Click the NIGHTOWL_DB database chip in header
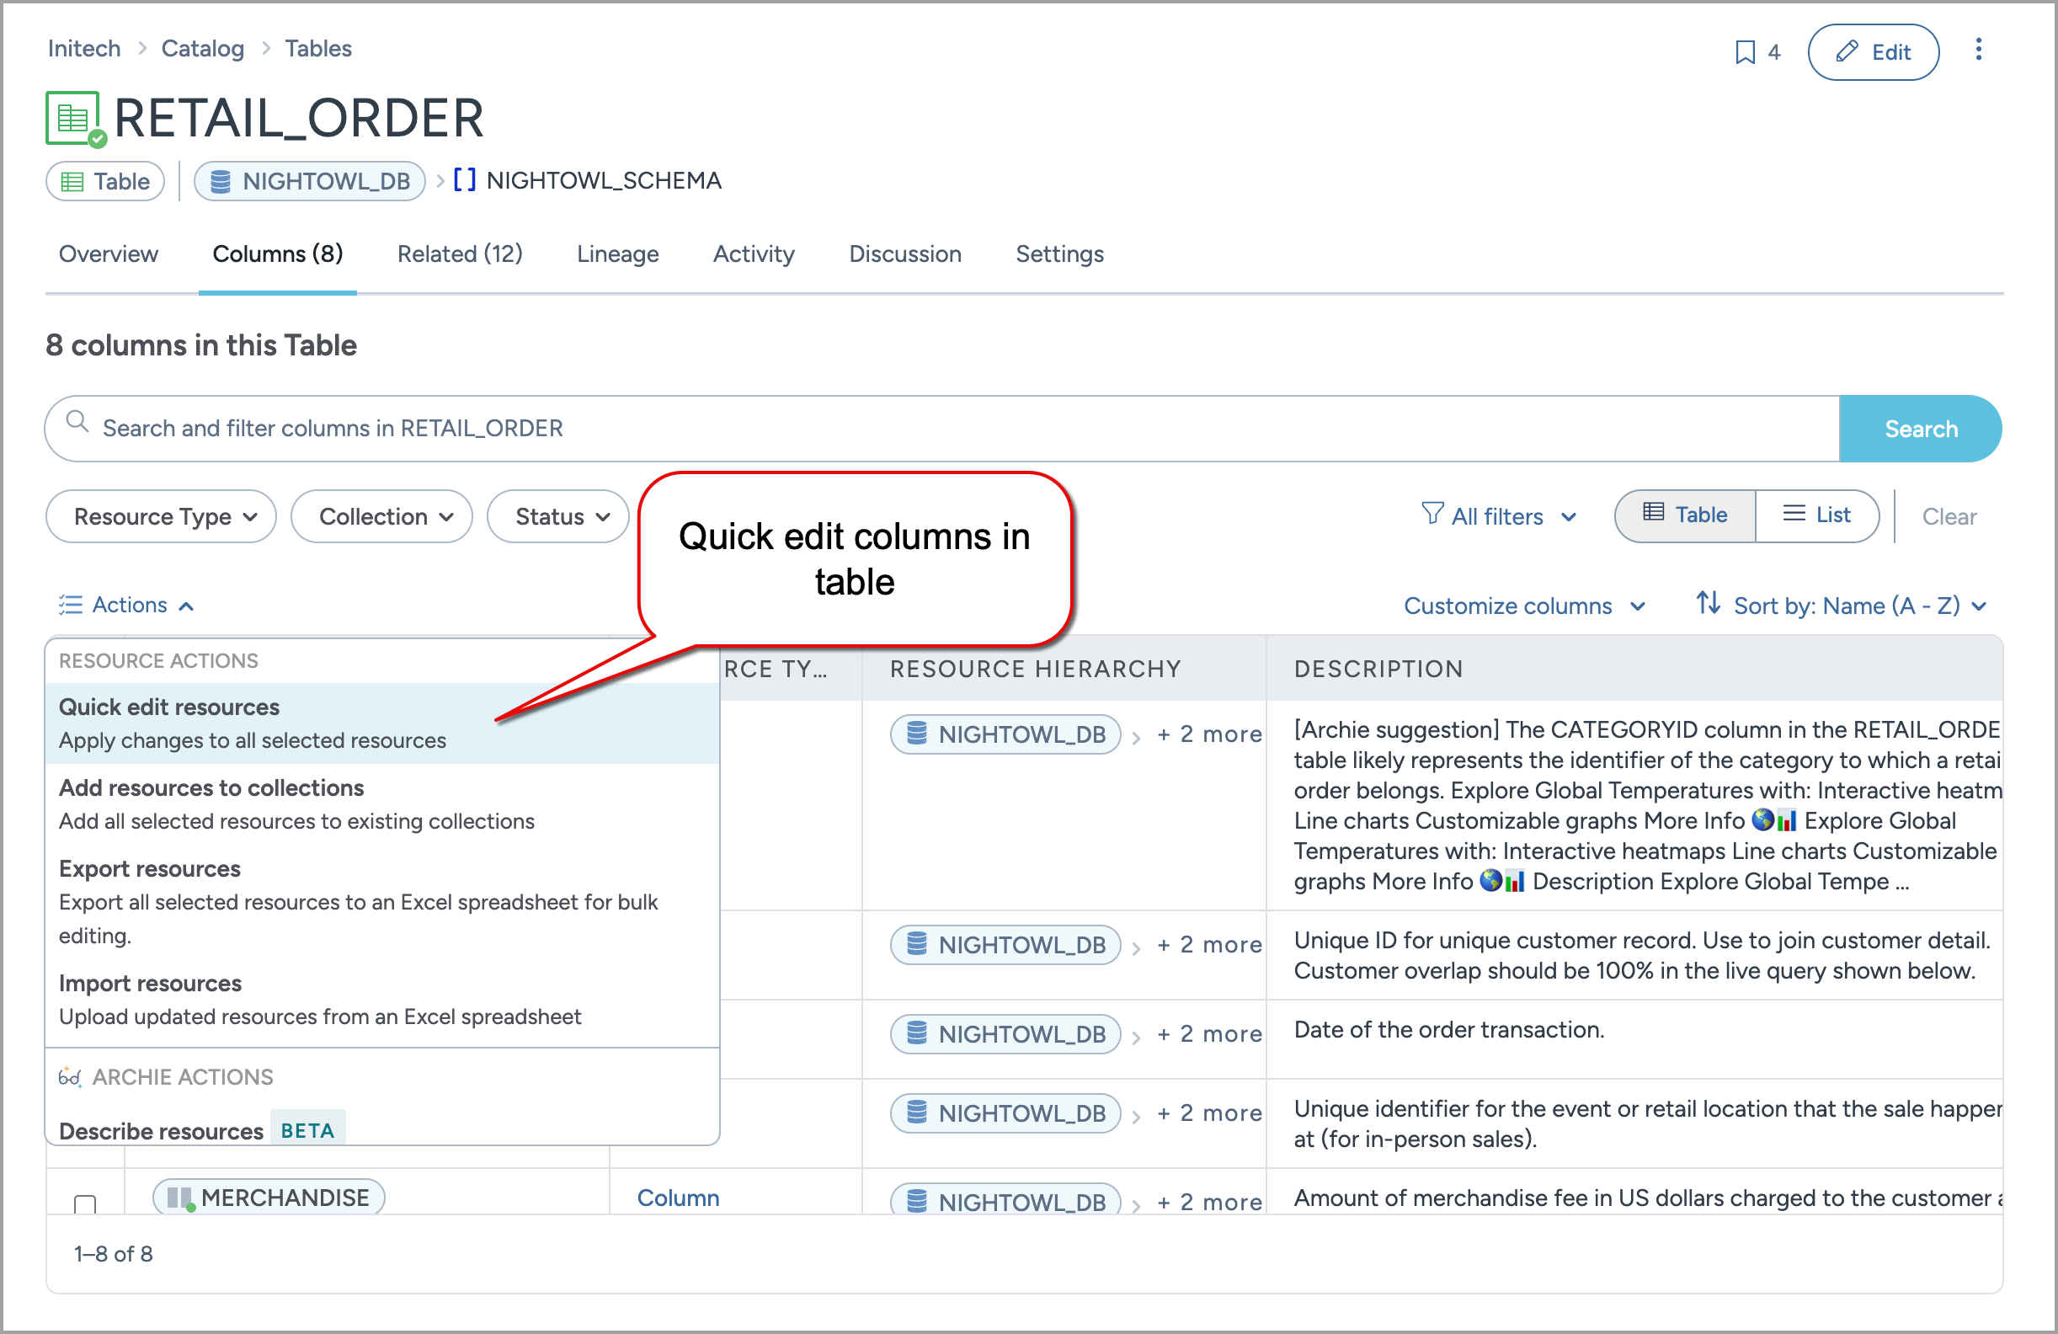The width and height of the screenshot is (2058, 1334). (310, 181)
